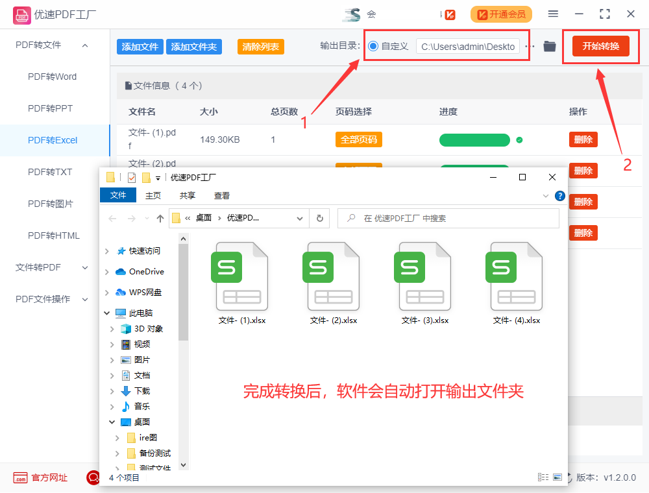This screenshot has width=649, height=493.
Task: Open the 查看 ribbon tab
Action: [221, 196]
